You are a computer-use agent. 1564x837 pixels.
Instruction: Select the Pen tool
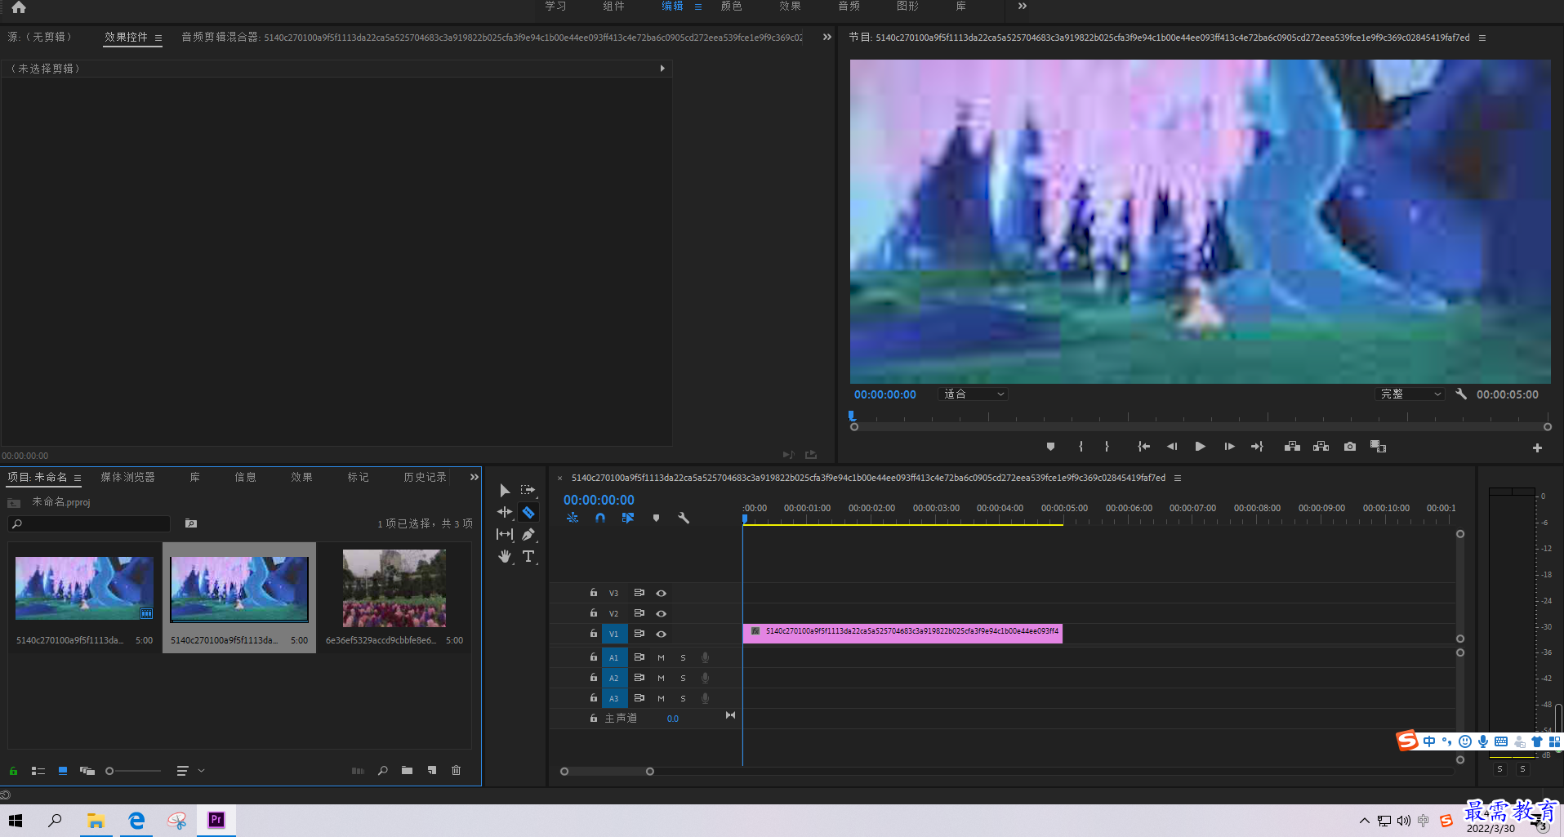pyautogui.click(x=528, y=534)
